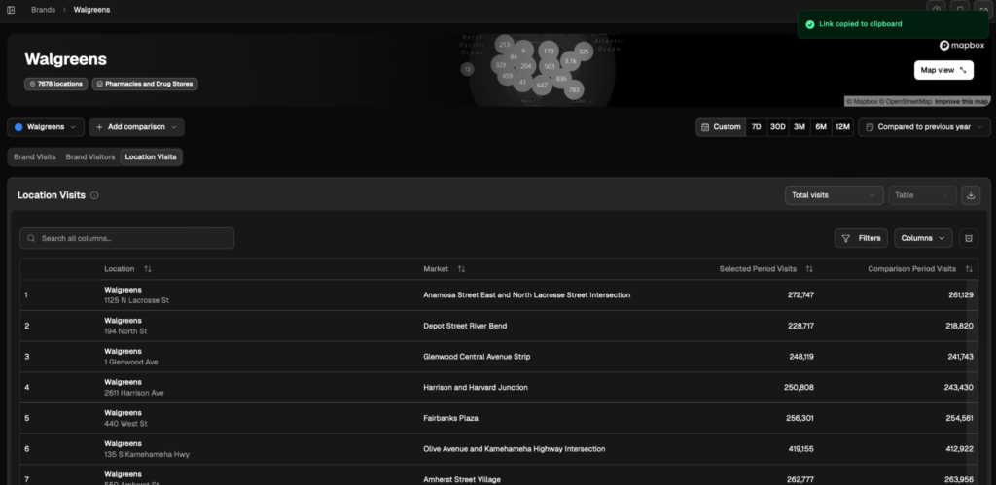Viewport: 996px width, 485px height.
Task: Sort by Selected Period Visits column
Action: click(x=809, y=269)
